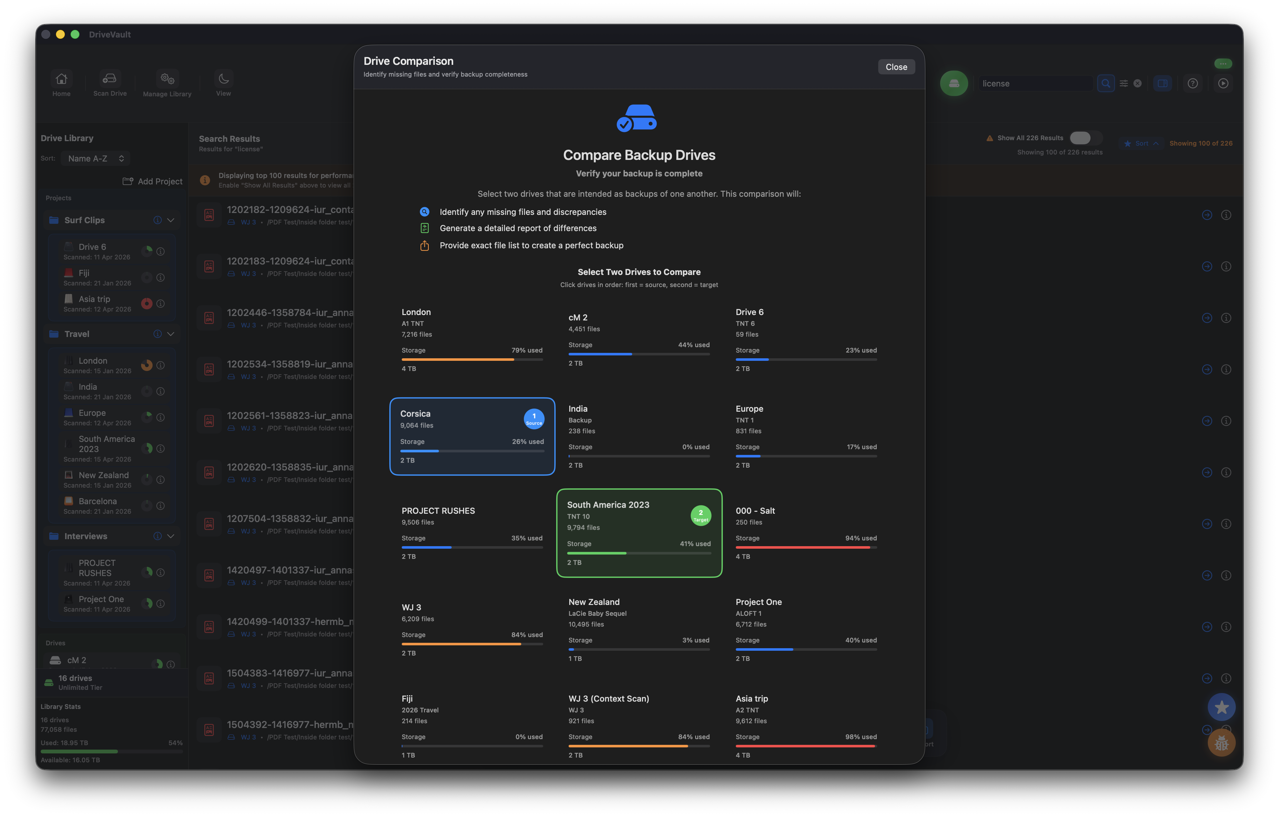Open info icon on the 1202183-1209624 row
The height and width of the screenshot is (817, 1279).
1226,266
